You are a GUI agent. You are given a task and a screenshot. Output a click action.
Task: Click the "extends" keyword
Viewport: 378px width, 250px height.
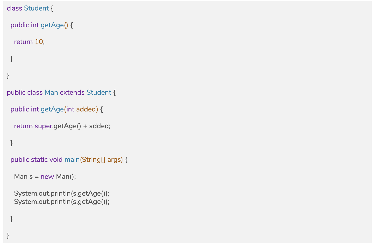[x=72, y=92]
